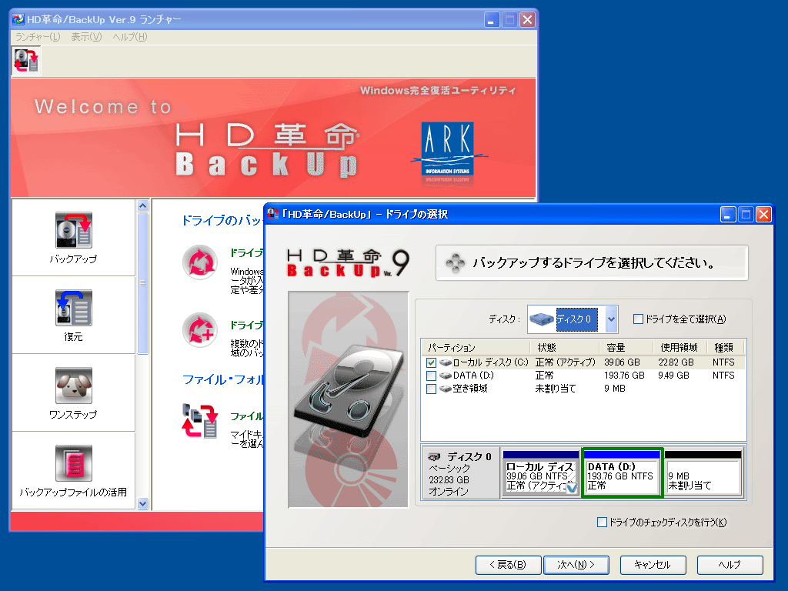This screenshot has height=591, width=788.
Task: Click 22.82 GB used space cell
Action: pos(676,362)
